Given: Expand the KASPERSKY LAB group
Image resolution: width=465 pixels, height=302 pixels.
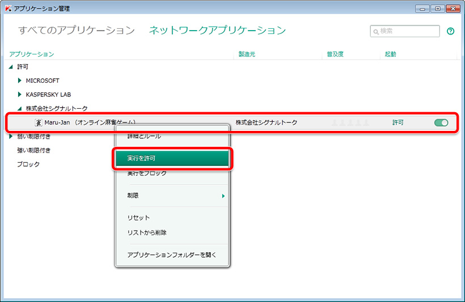Looking at the screenshot, I should point(20,94).
